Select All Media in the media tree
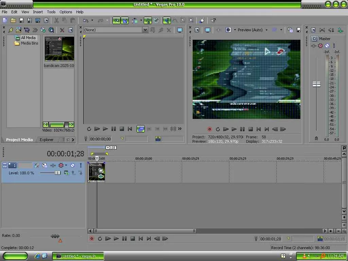The height and width of the screenshot is (261, 348). (x=28, y=38)
